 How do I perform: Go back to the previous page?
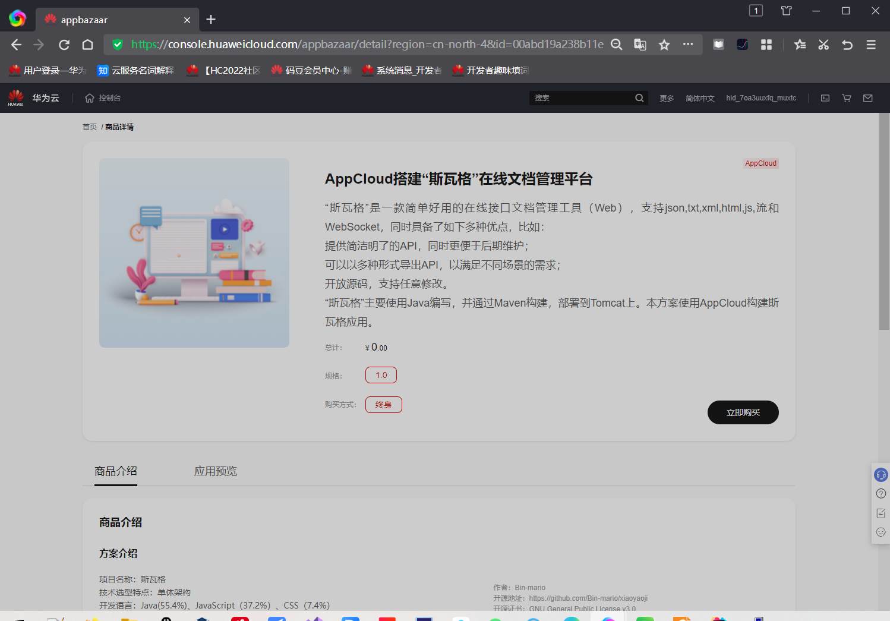tap(16, 45)
